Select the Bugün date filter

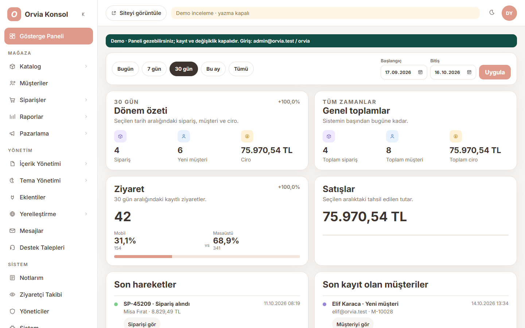[125, 69]
